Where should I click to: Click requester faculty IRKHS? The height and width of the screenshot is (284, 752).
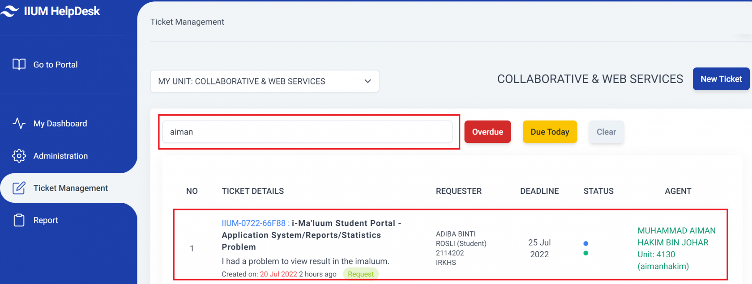[446, 263]
